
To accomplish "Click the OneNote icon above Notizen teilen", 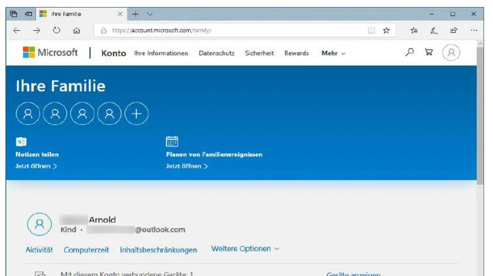I will click(x=21, y=142).
